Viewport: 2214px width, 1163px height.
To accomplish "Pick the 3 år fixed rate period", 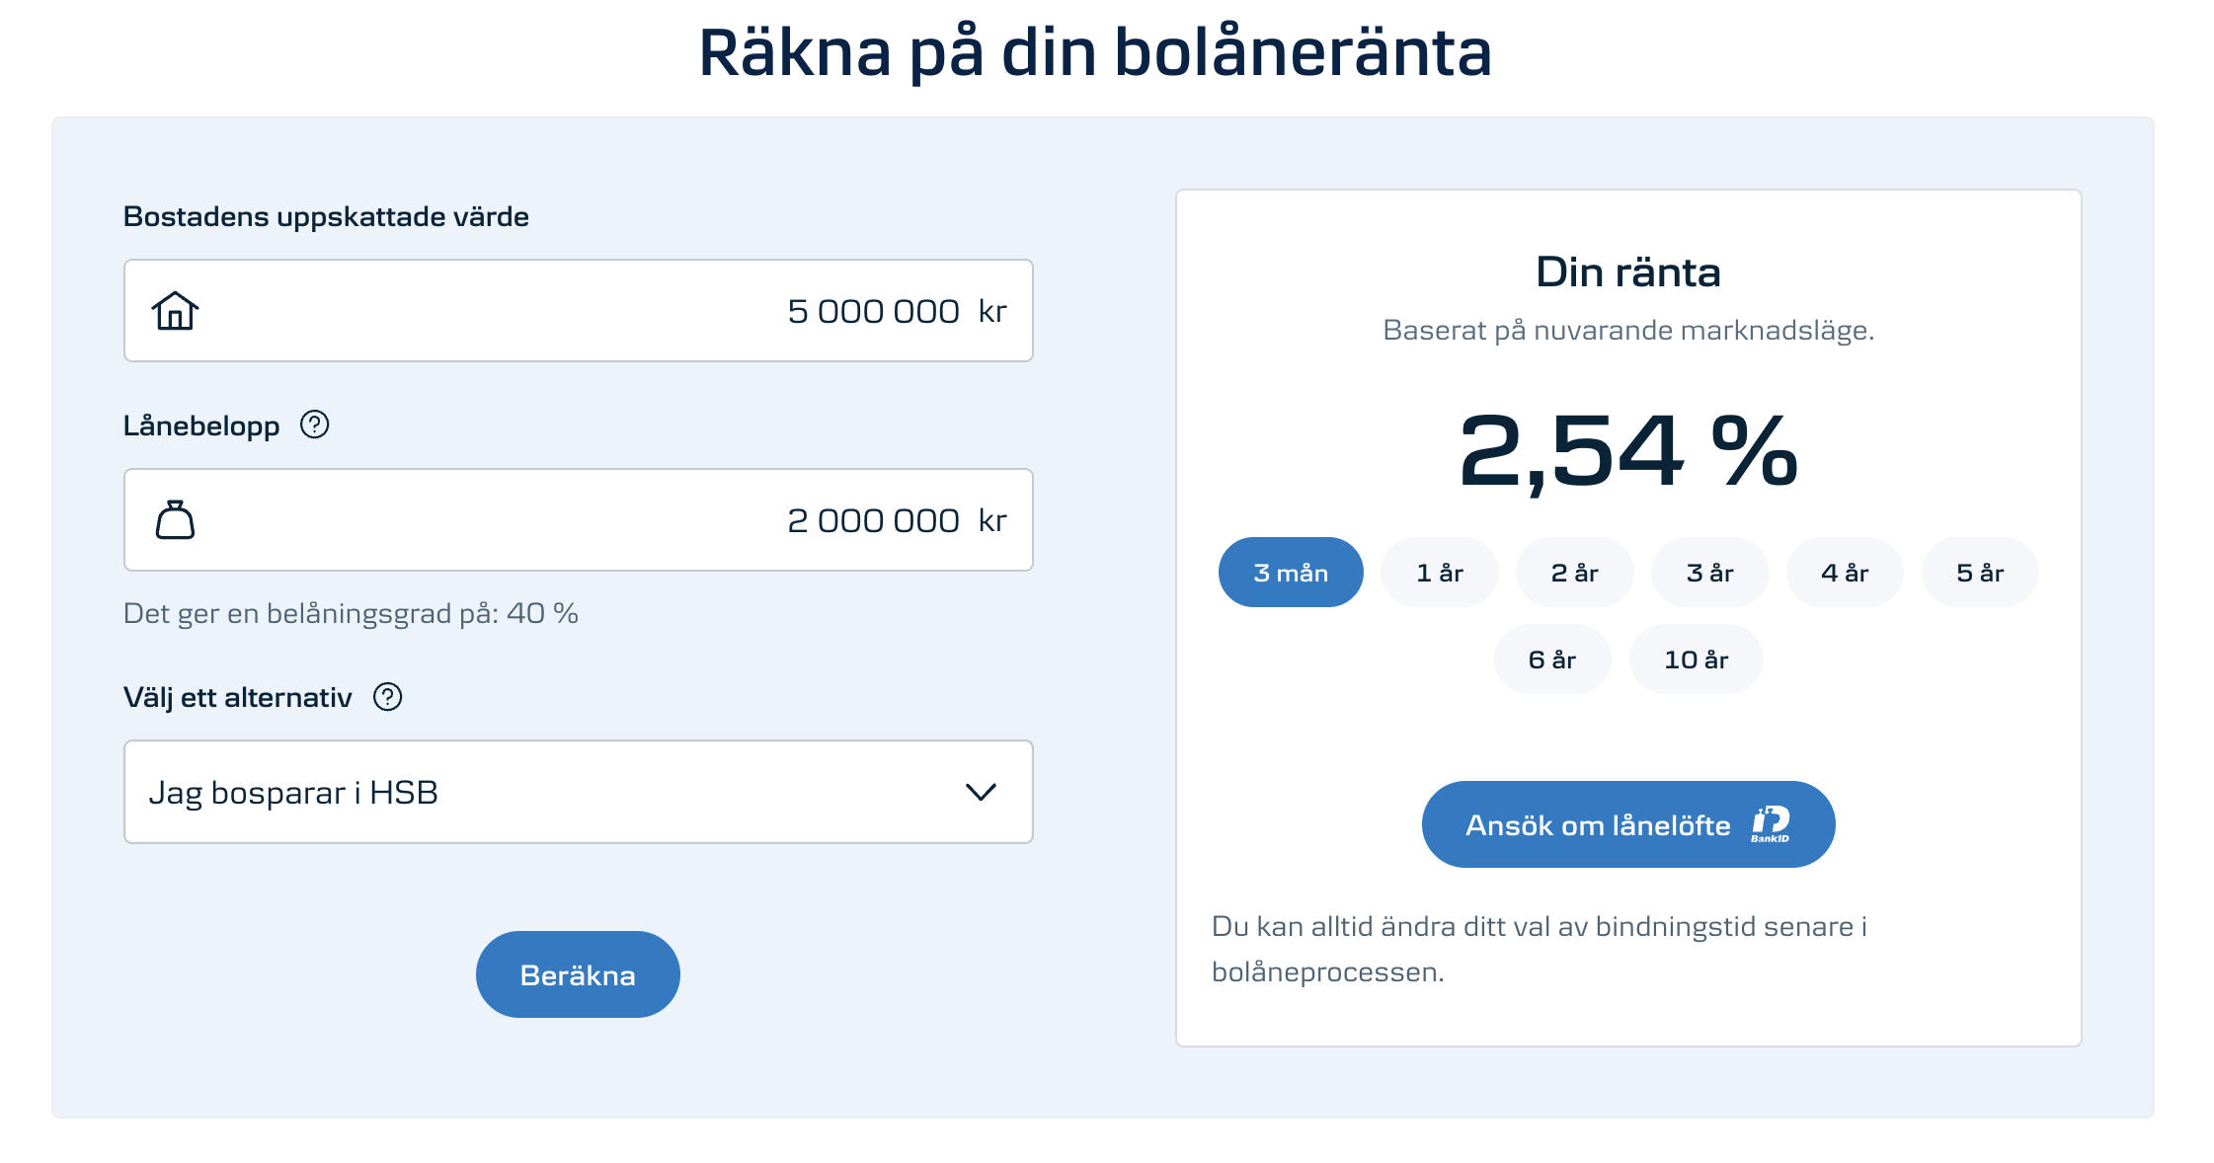I will pyautogui.click(x=1709, y=573).
